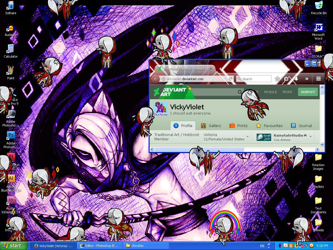Expand the URL history dropdown arrow
This screenshot has height=250, width=333.
[225, 79]
